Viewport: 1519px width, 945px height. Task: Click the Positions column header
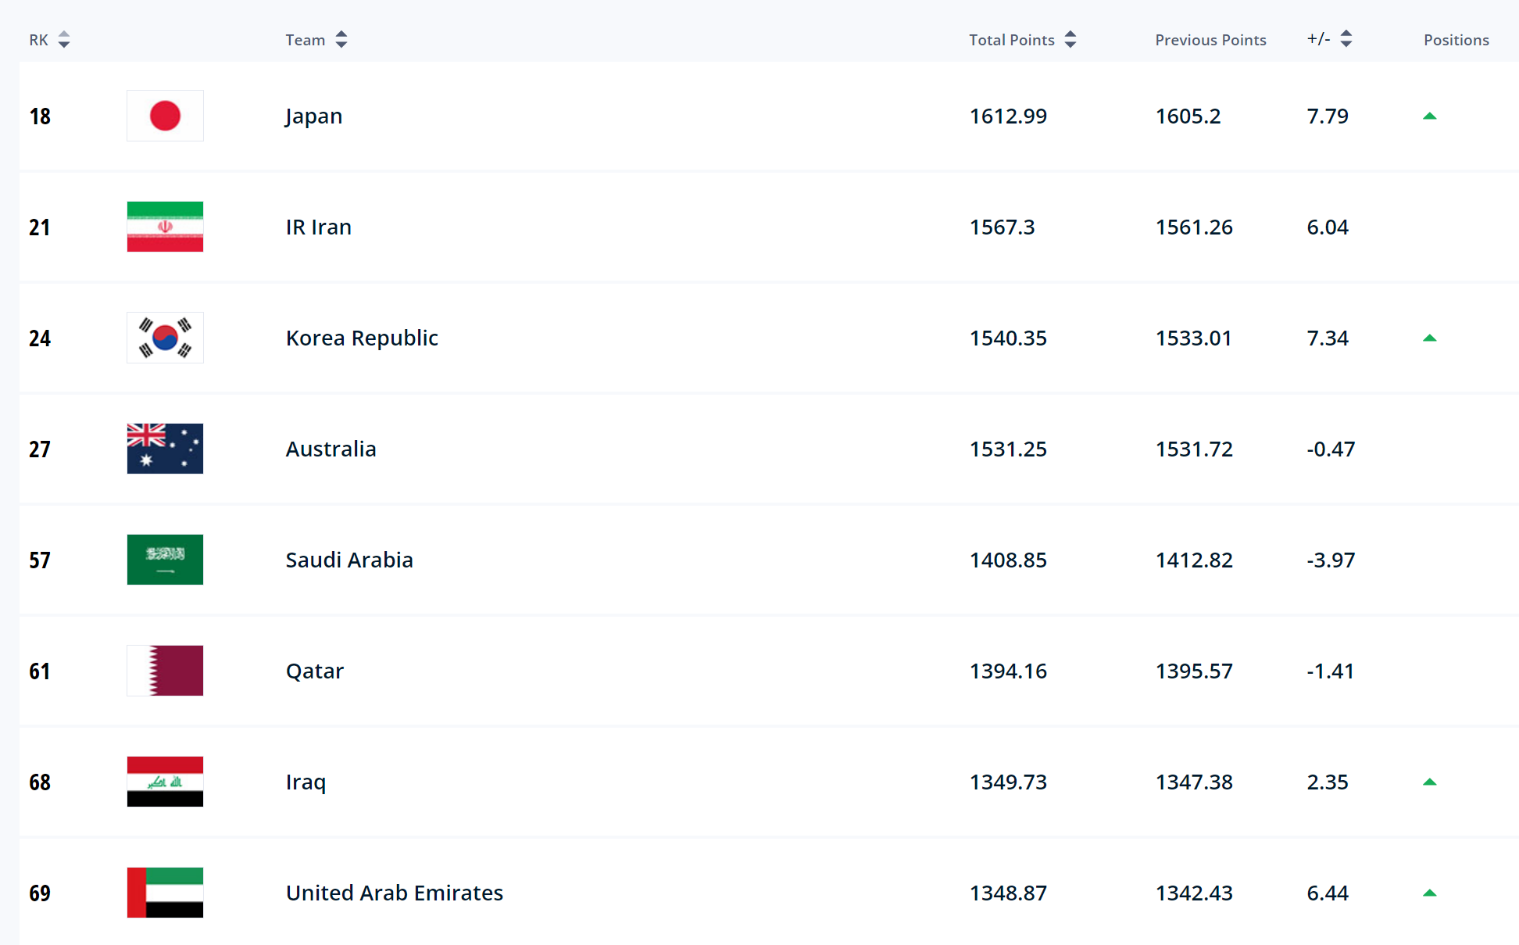[1456, 40]
